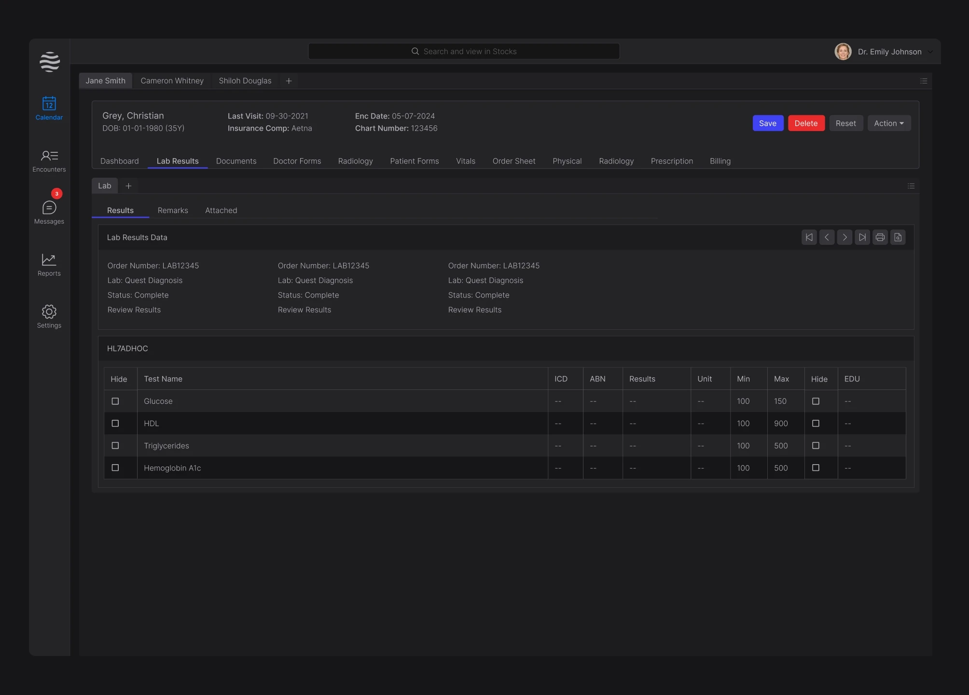
Task: Click the document preview icon
Action: pyautogui.click(x=898, y=237)
